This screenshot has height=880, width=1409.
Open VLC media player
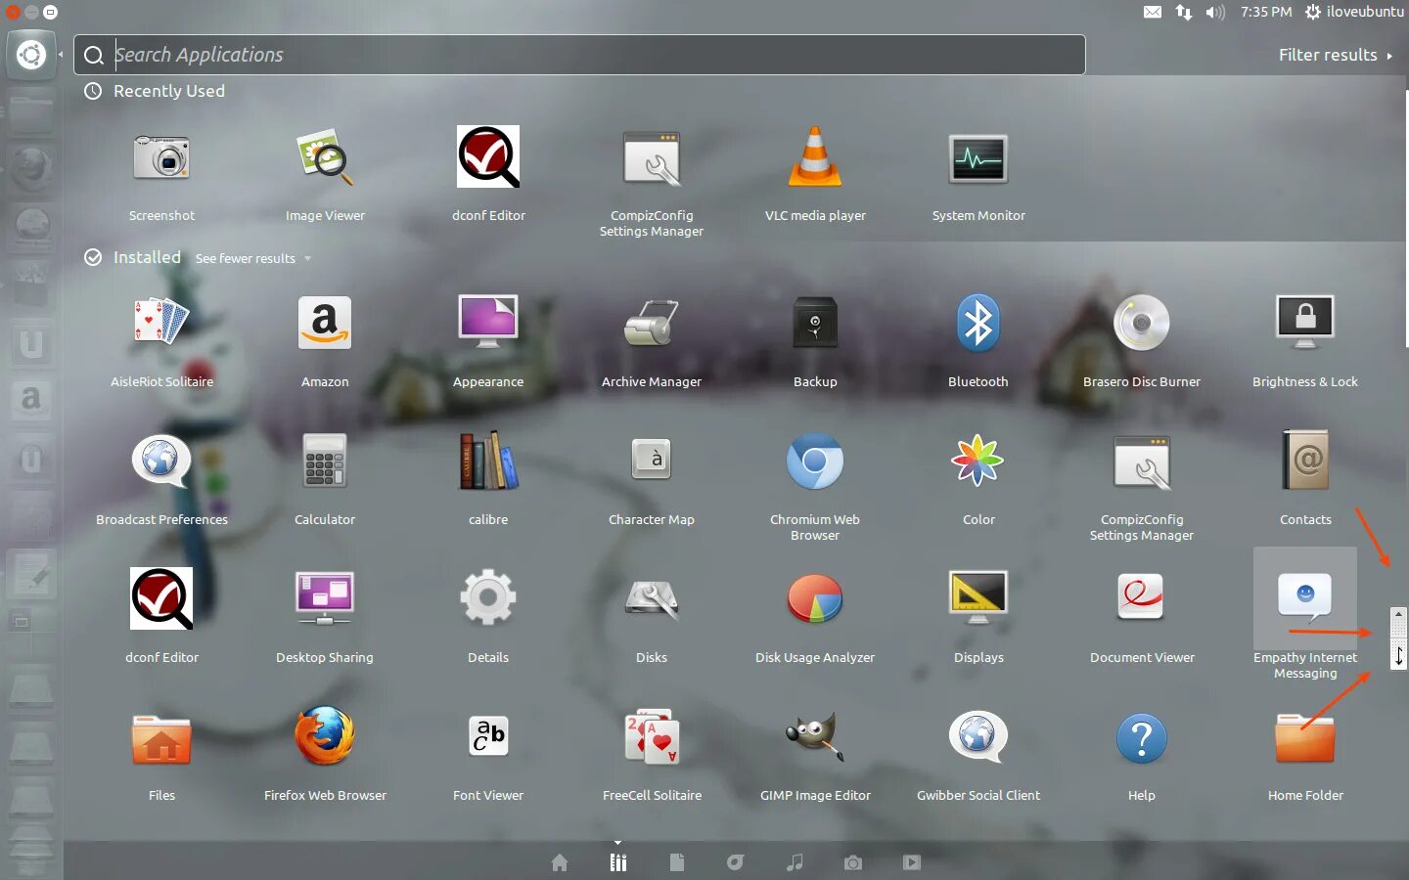click(x=815, y=156)
